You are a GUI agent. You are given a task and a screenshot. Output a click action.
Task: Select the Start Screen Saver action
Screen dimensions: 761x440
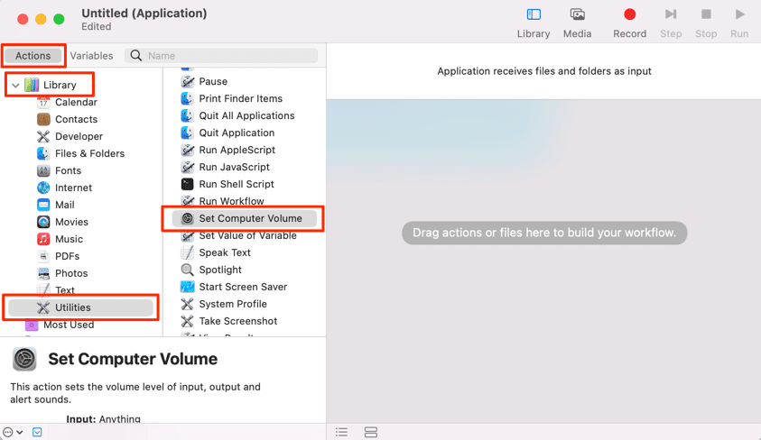coord(234,287)
